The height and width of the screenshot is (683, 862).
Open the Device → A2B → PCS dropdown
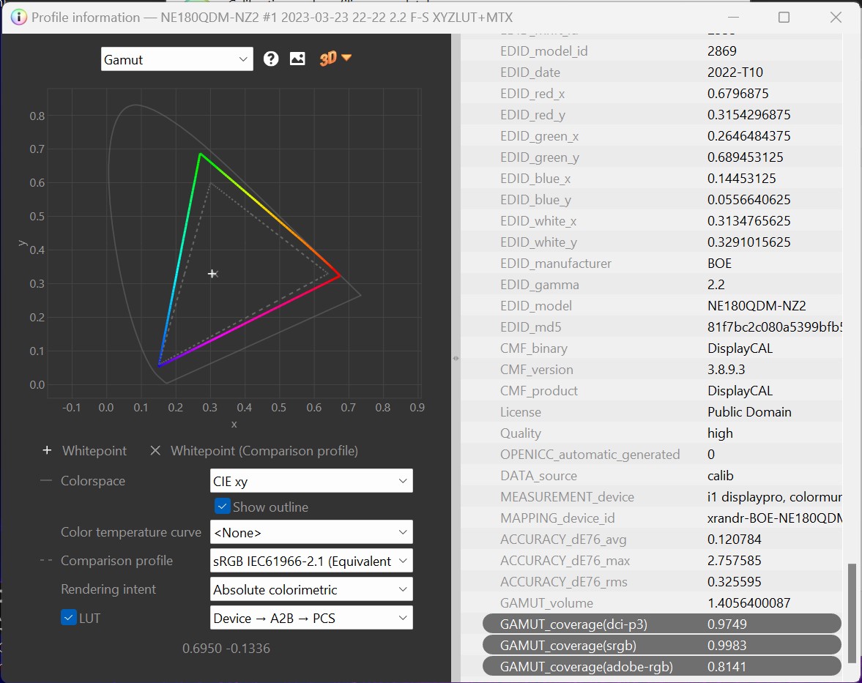pyautogui.click(x=311, y=618)
